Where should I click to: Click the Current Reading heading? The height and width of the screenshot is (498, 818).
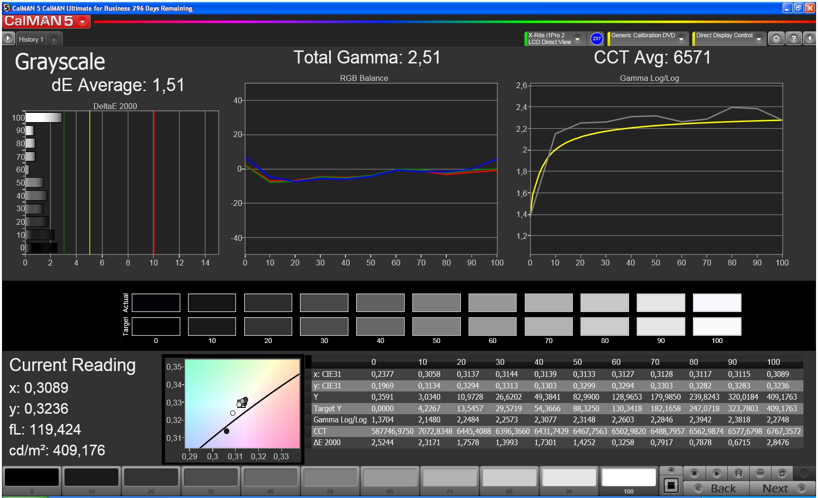click(73, 365)
